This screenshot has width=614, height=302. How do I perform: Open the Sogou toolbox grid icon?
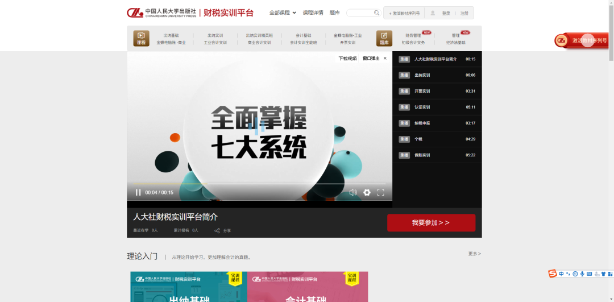(611, 274)
